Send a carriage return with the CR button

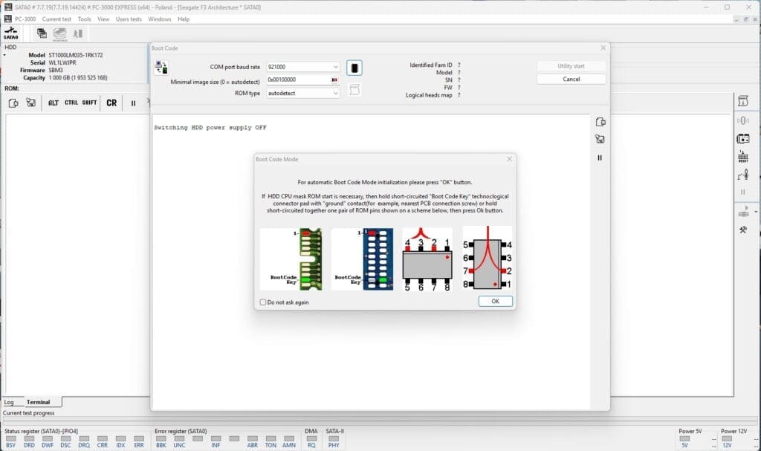coord(111,103)
